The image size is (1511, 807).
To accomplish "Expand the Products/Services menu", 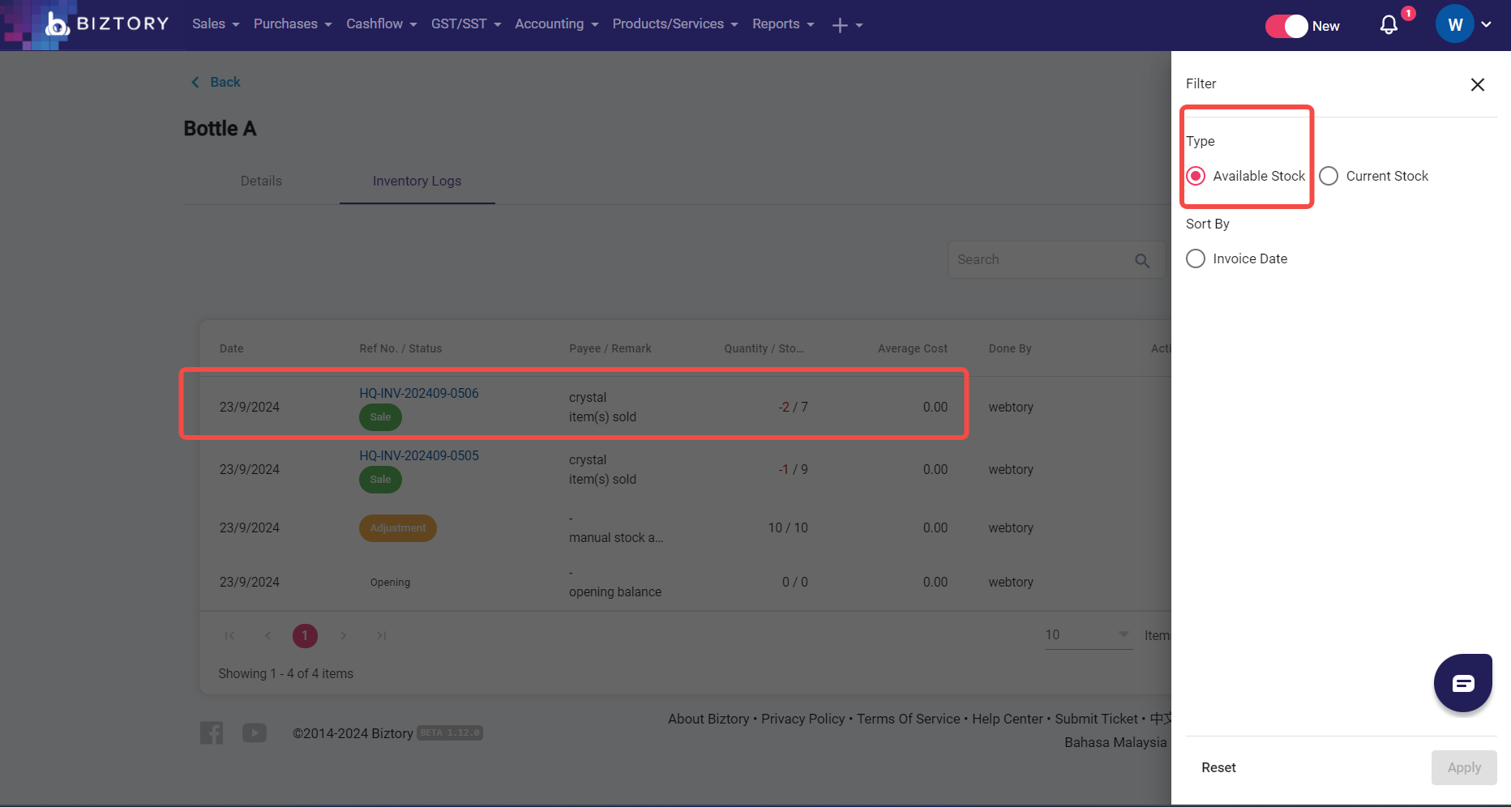I will (x=675, y=24).
